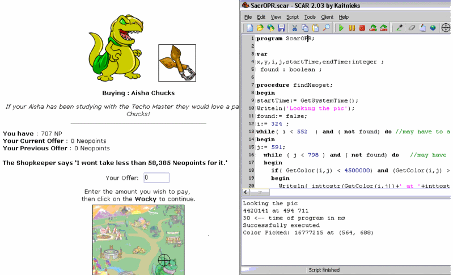
Task: Click the Find magnifying glass icon
Action: [x=327, y=27]
